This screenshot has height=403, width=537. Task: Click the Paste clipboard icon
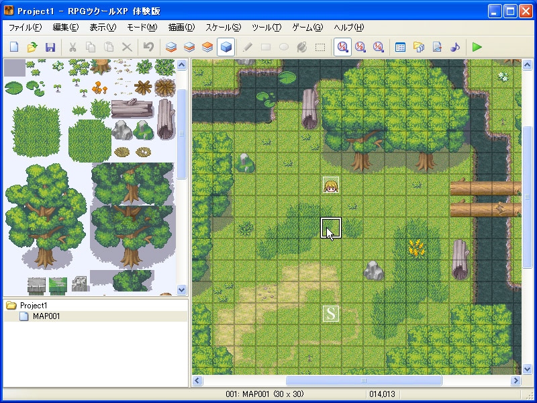109,46
